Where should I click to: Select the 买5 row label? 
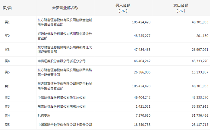pyautogui.click(x=7, y=72)
